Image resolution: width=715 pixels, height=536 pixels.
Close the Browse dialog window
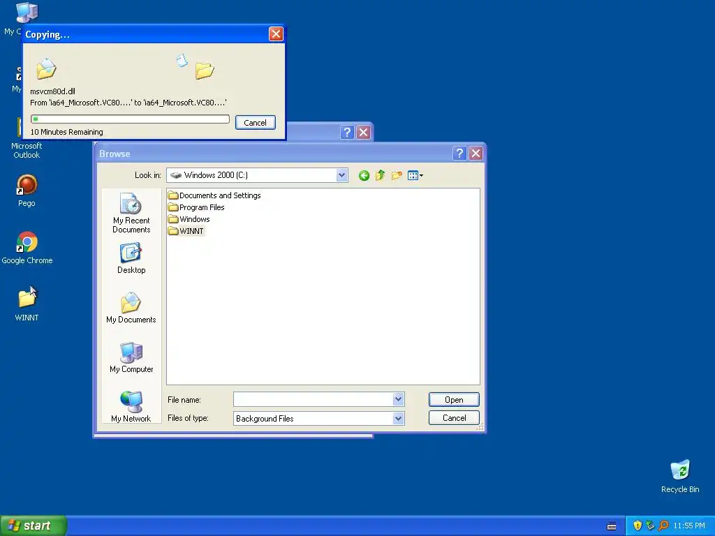476,154
